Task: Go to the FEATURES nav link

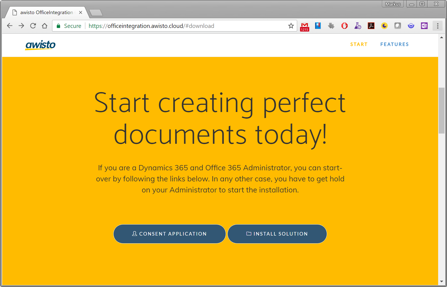Action: (x=394, y=44)
